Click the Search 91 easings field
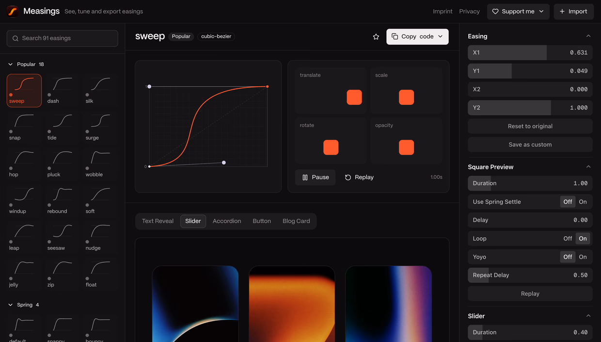Viewport: 601px width, 342px height. point(63,38)
